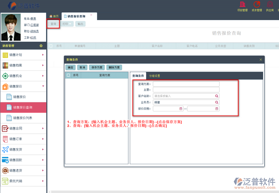
Task: Click the 删除方案 button
Action: [x=114, y=67]
